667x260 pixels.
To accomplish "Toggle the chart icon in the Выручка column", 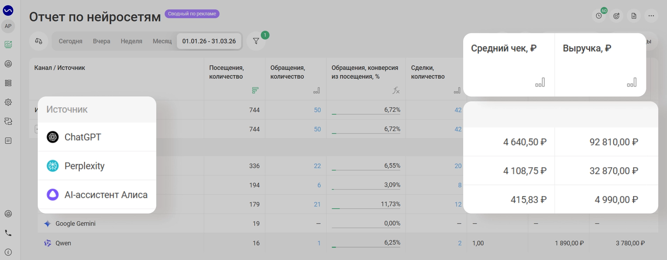I will (632, 82).
